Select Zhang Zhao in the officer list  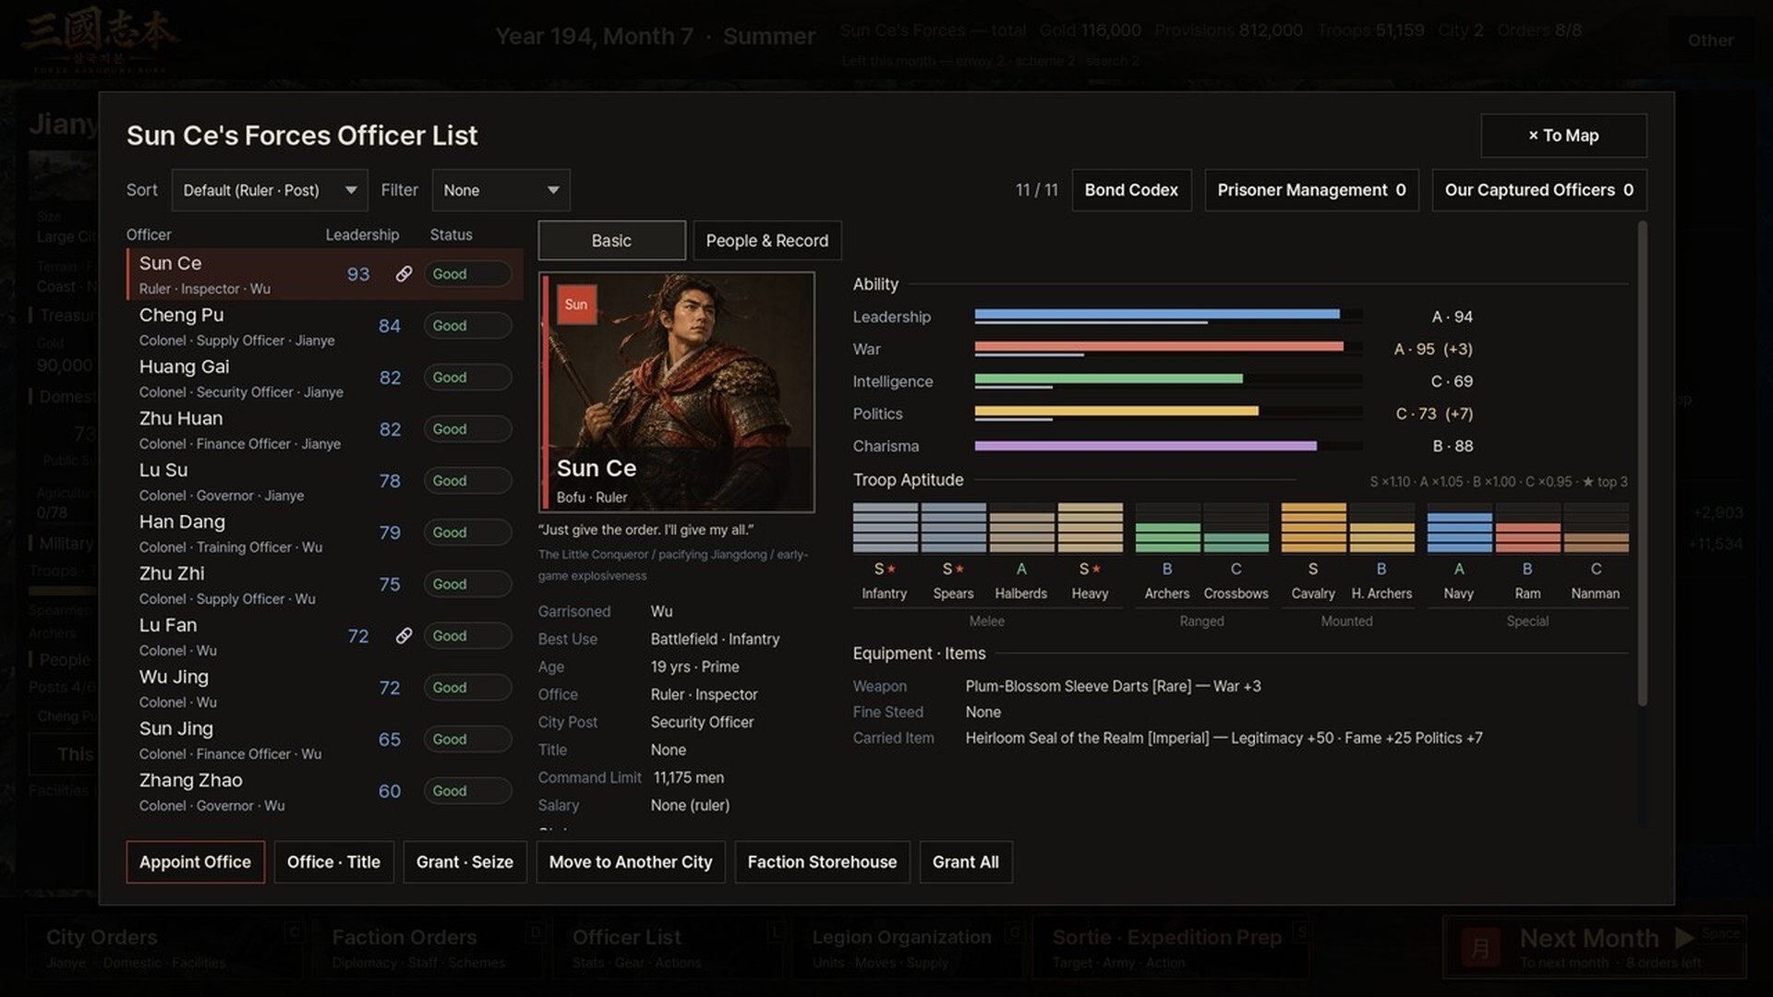pyautogui.click(x=325, y=791)
